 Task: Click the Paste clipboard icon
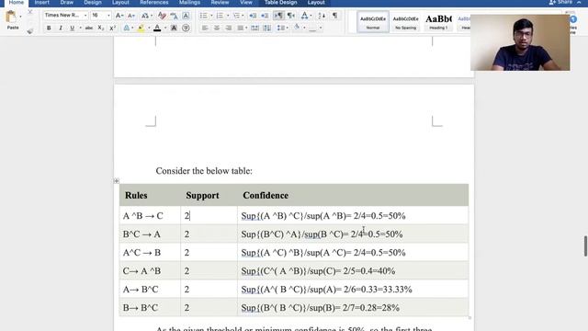[x=11, y=17]
